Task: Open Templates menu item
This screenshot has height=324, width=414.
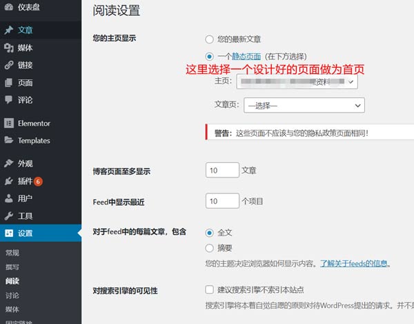Action: (41, 140)
